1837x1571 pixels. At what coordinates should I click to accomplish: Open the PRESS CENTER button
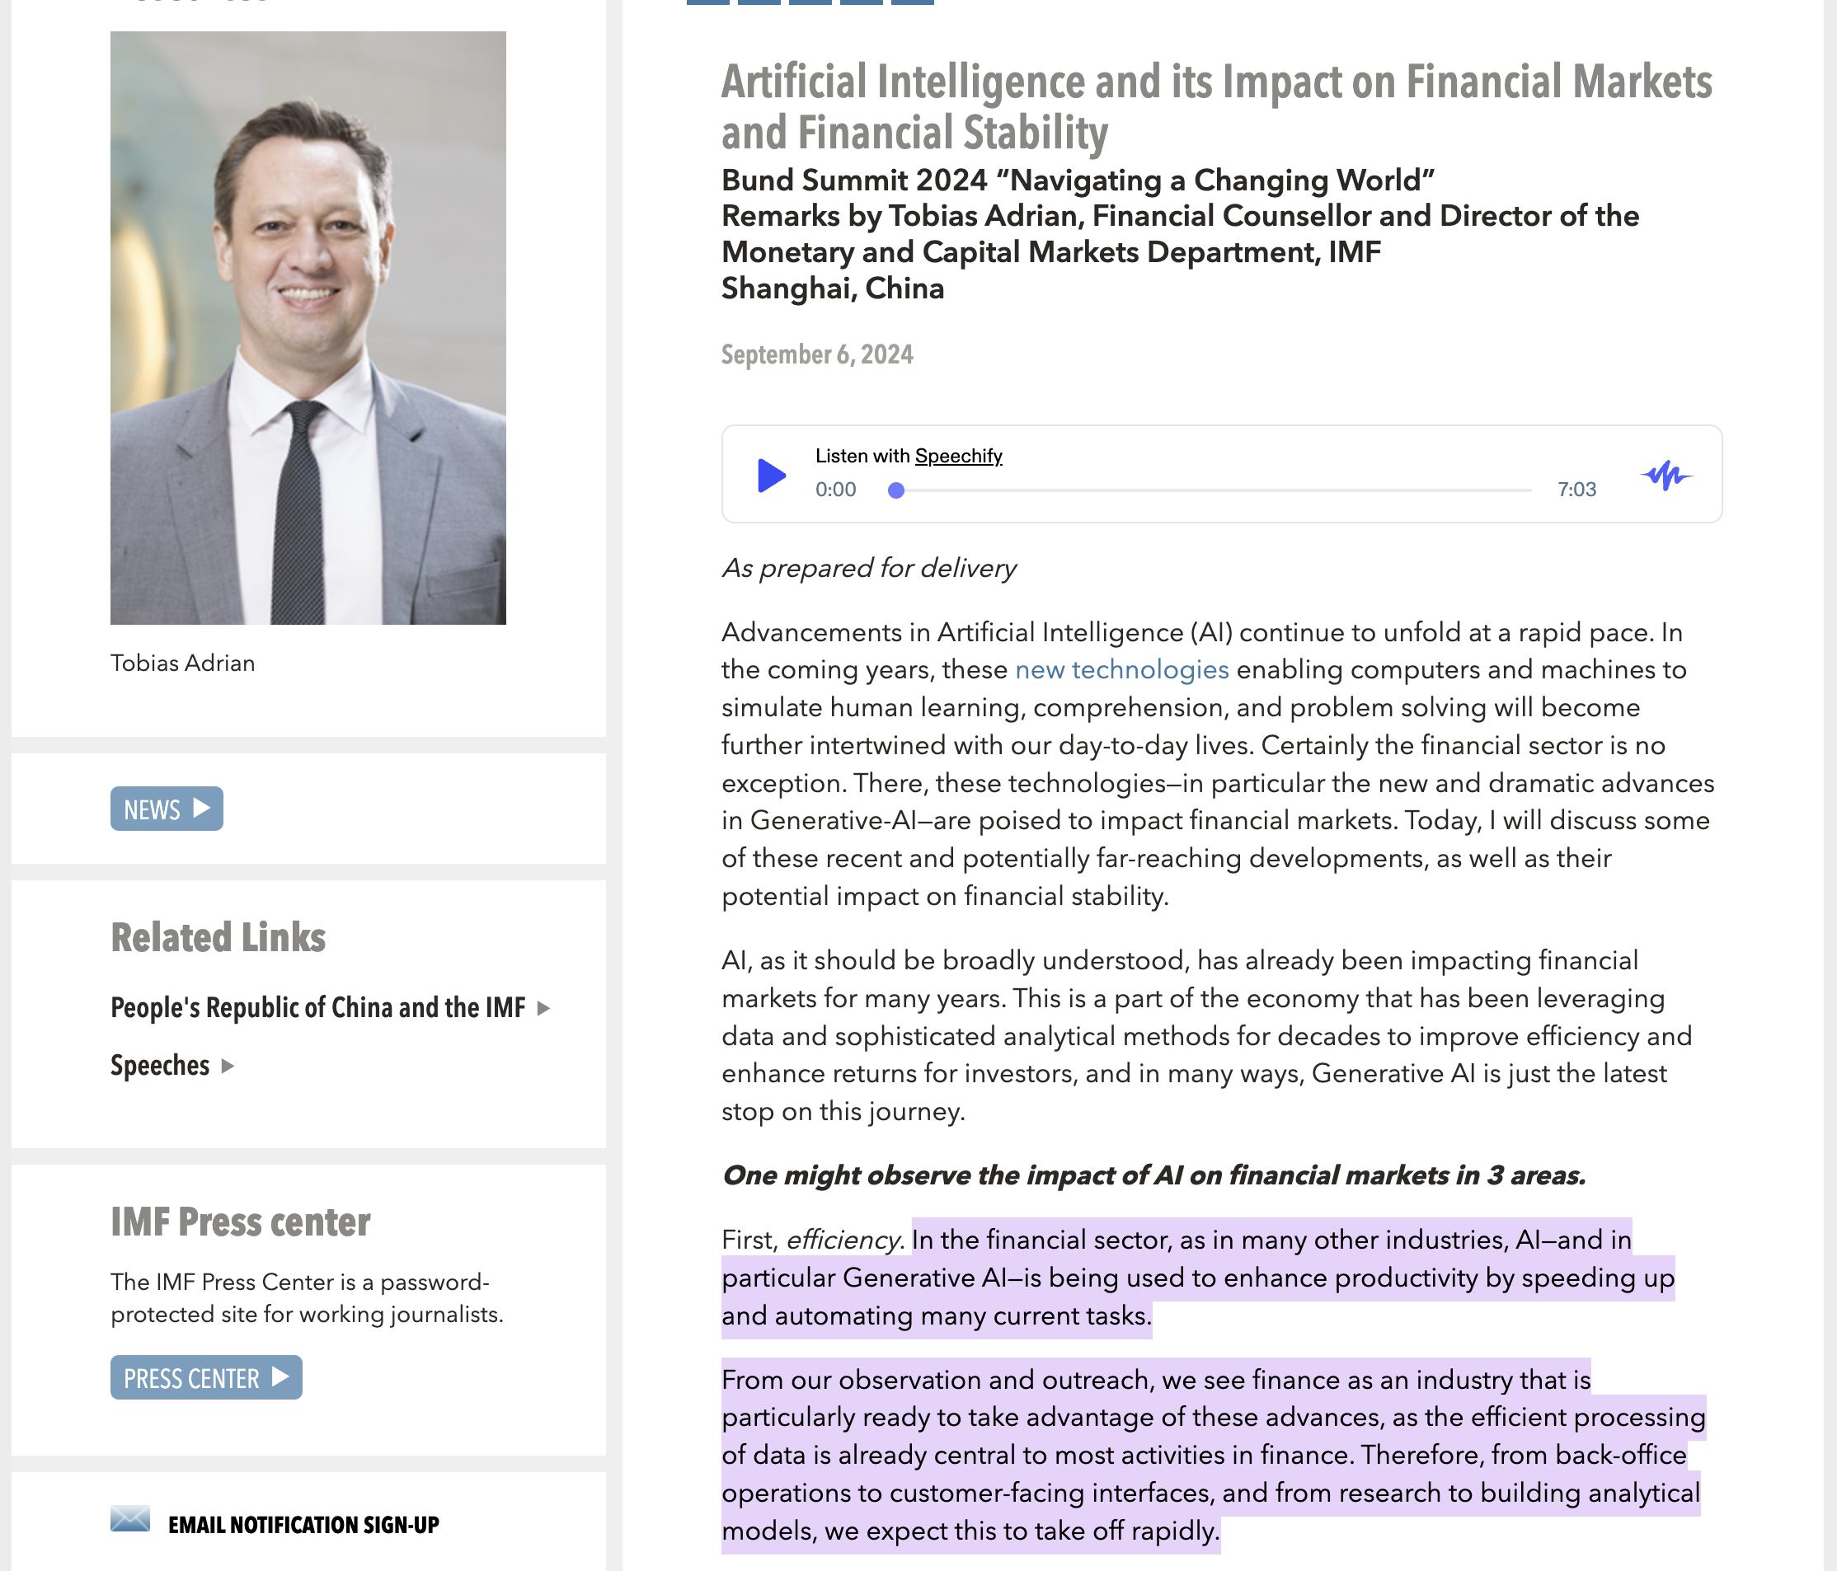point(205,1378)
